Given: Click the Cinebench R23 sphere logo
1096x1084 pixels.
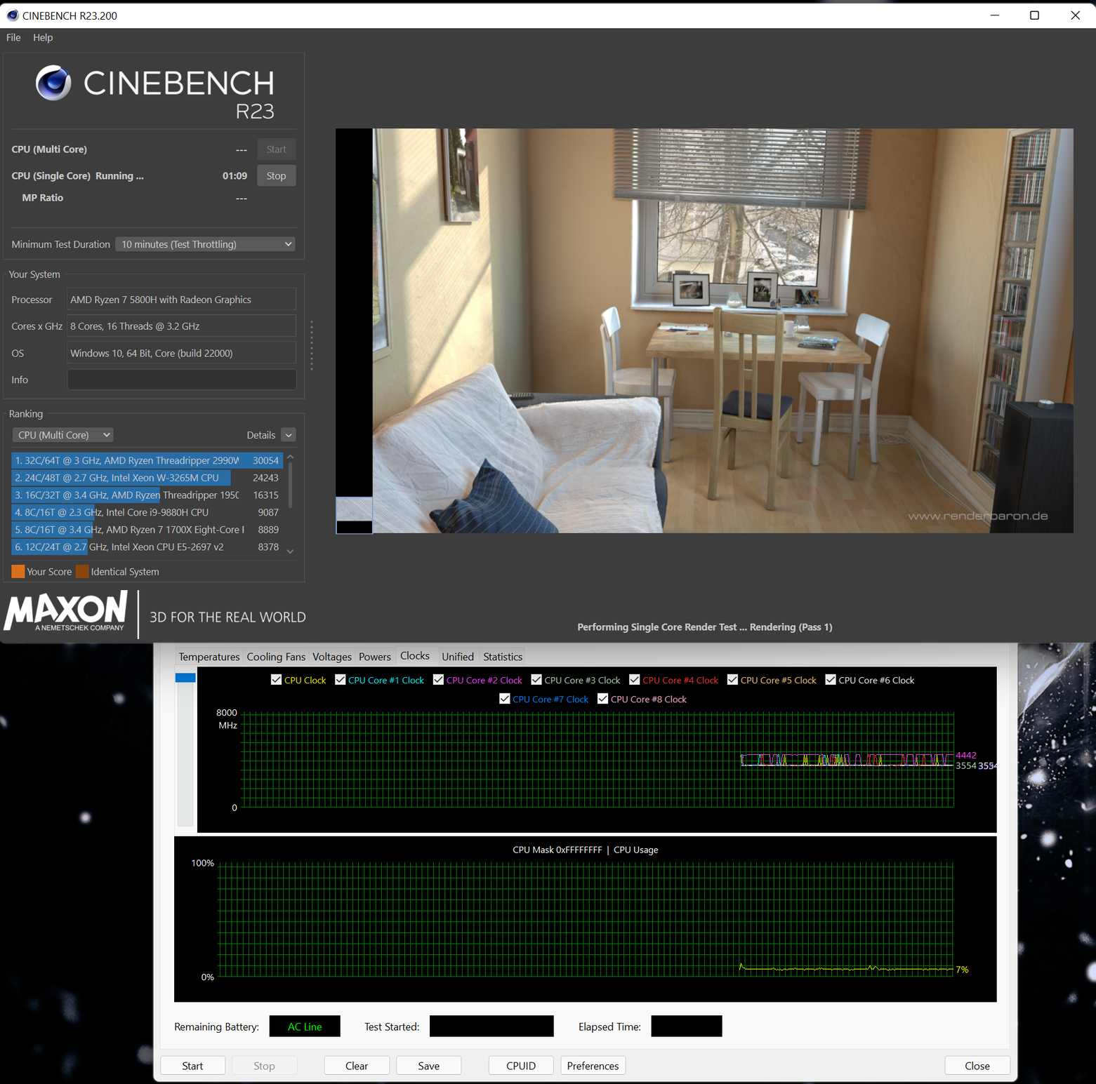Looking at the screenshot, I should click(53, 83).
